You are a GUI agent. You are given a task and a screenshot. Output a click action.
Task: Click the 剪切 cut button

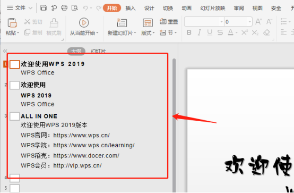(33, 22)
